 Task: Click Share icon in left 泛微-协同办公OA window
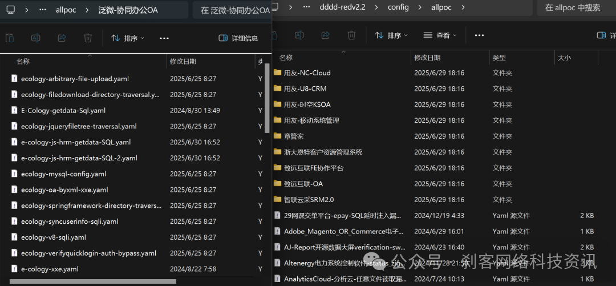(x=62, y=38)
